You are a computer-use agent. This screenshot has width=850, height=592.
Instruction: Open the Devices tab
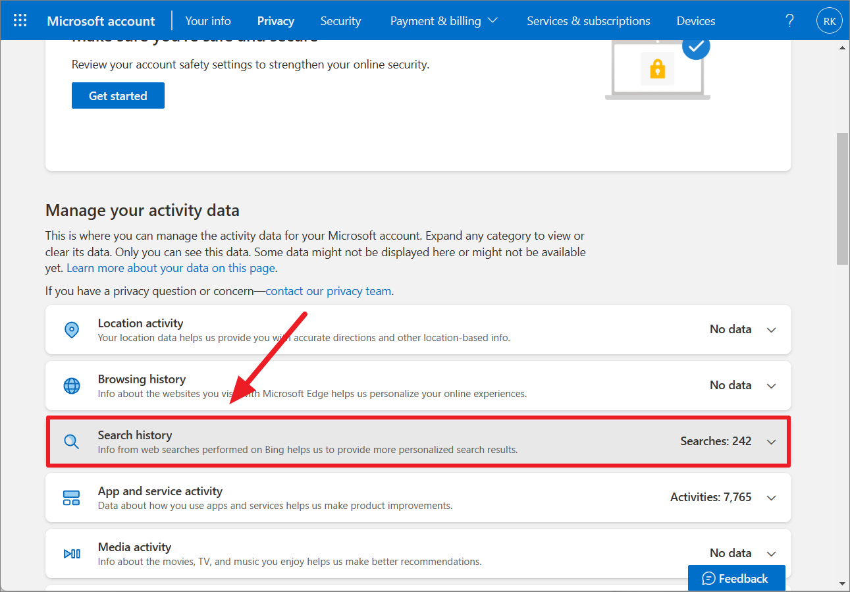point(696,21)
